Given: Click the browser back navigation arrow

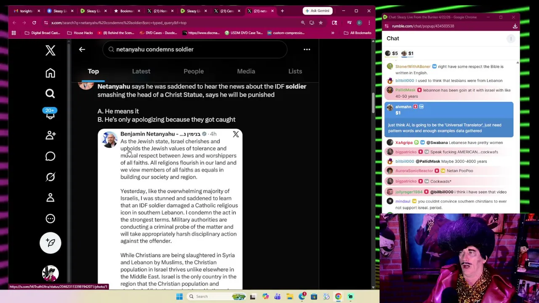Looking at the screenshot, I should pyautogui.click(x=14, y=23).
